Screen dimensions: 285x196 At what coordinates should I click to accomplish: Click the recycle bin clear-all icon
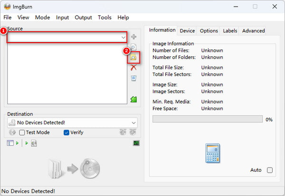pos(133,78)
